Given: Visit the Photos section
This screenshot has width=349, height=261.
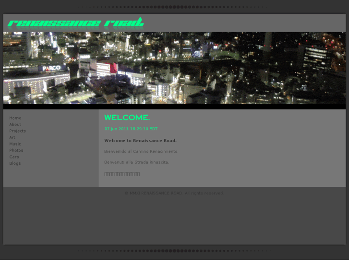Looking at the screenshot, I should point(16,150).
